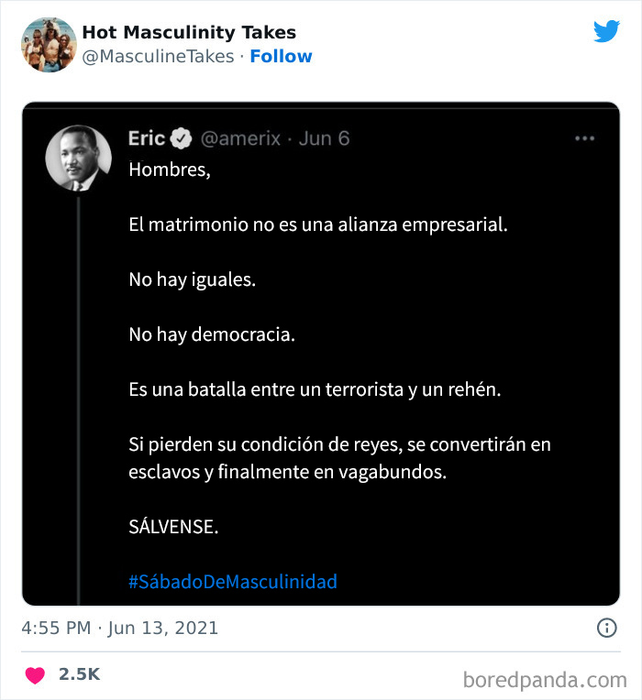Screen dimensions: 642x700
Task: Open the @MasculineTakes handle link
Action: pos(160,56)
